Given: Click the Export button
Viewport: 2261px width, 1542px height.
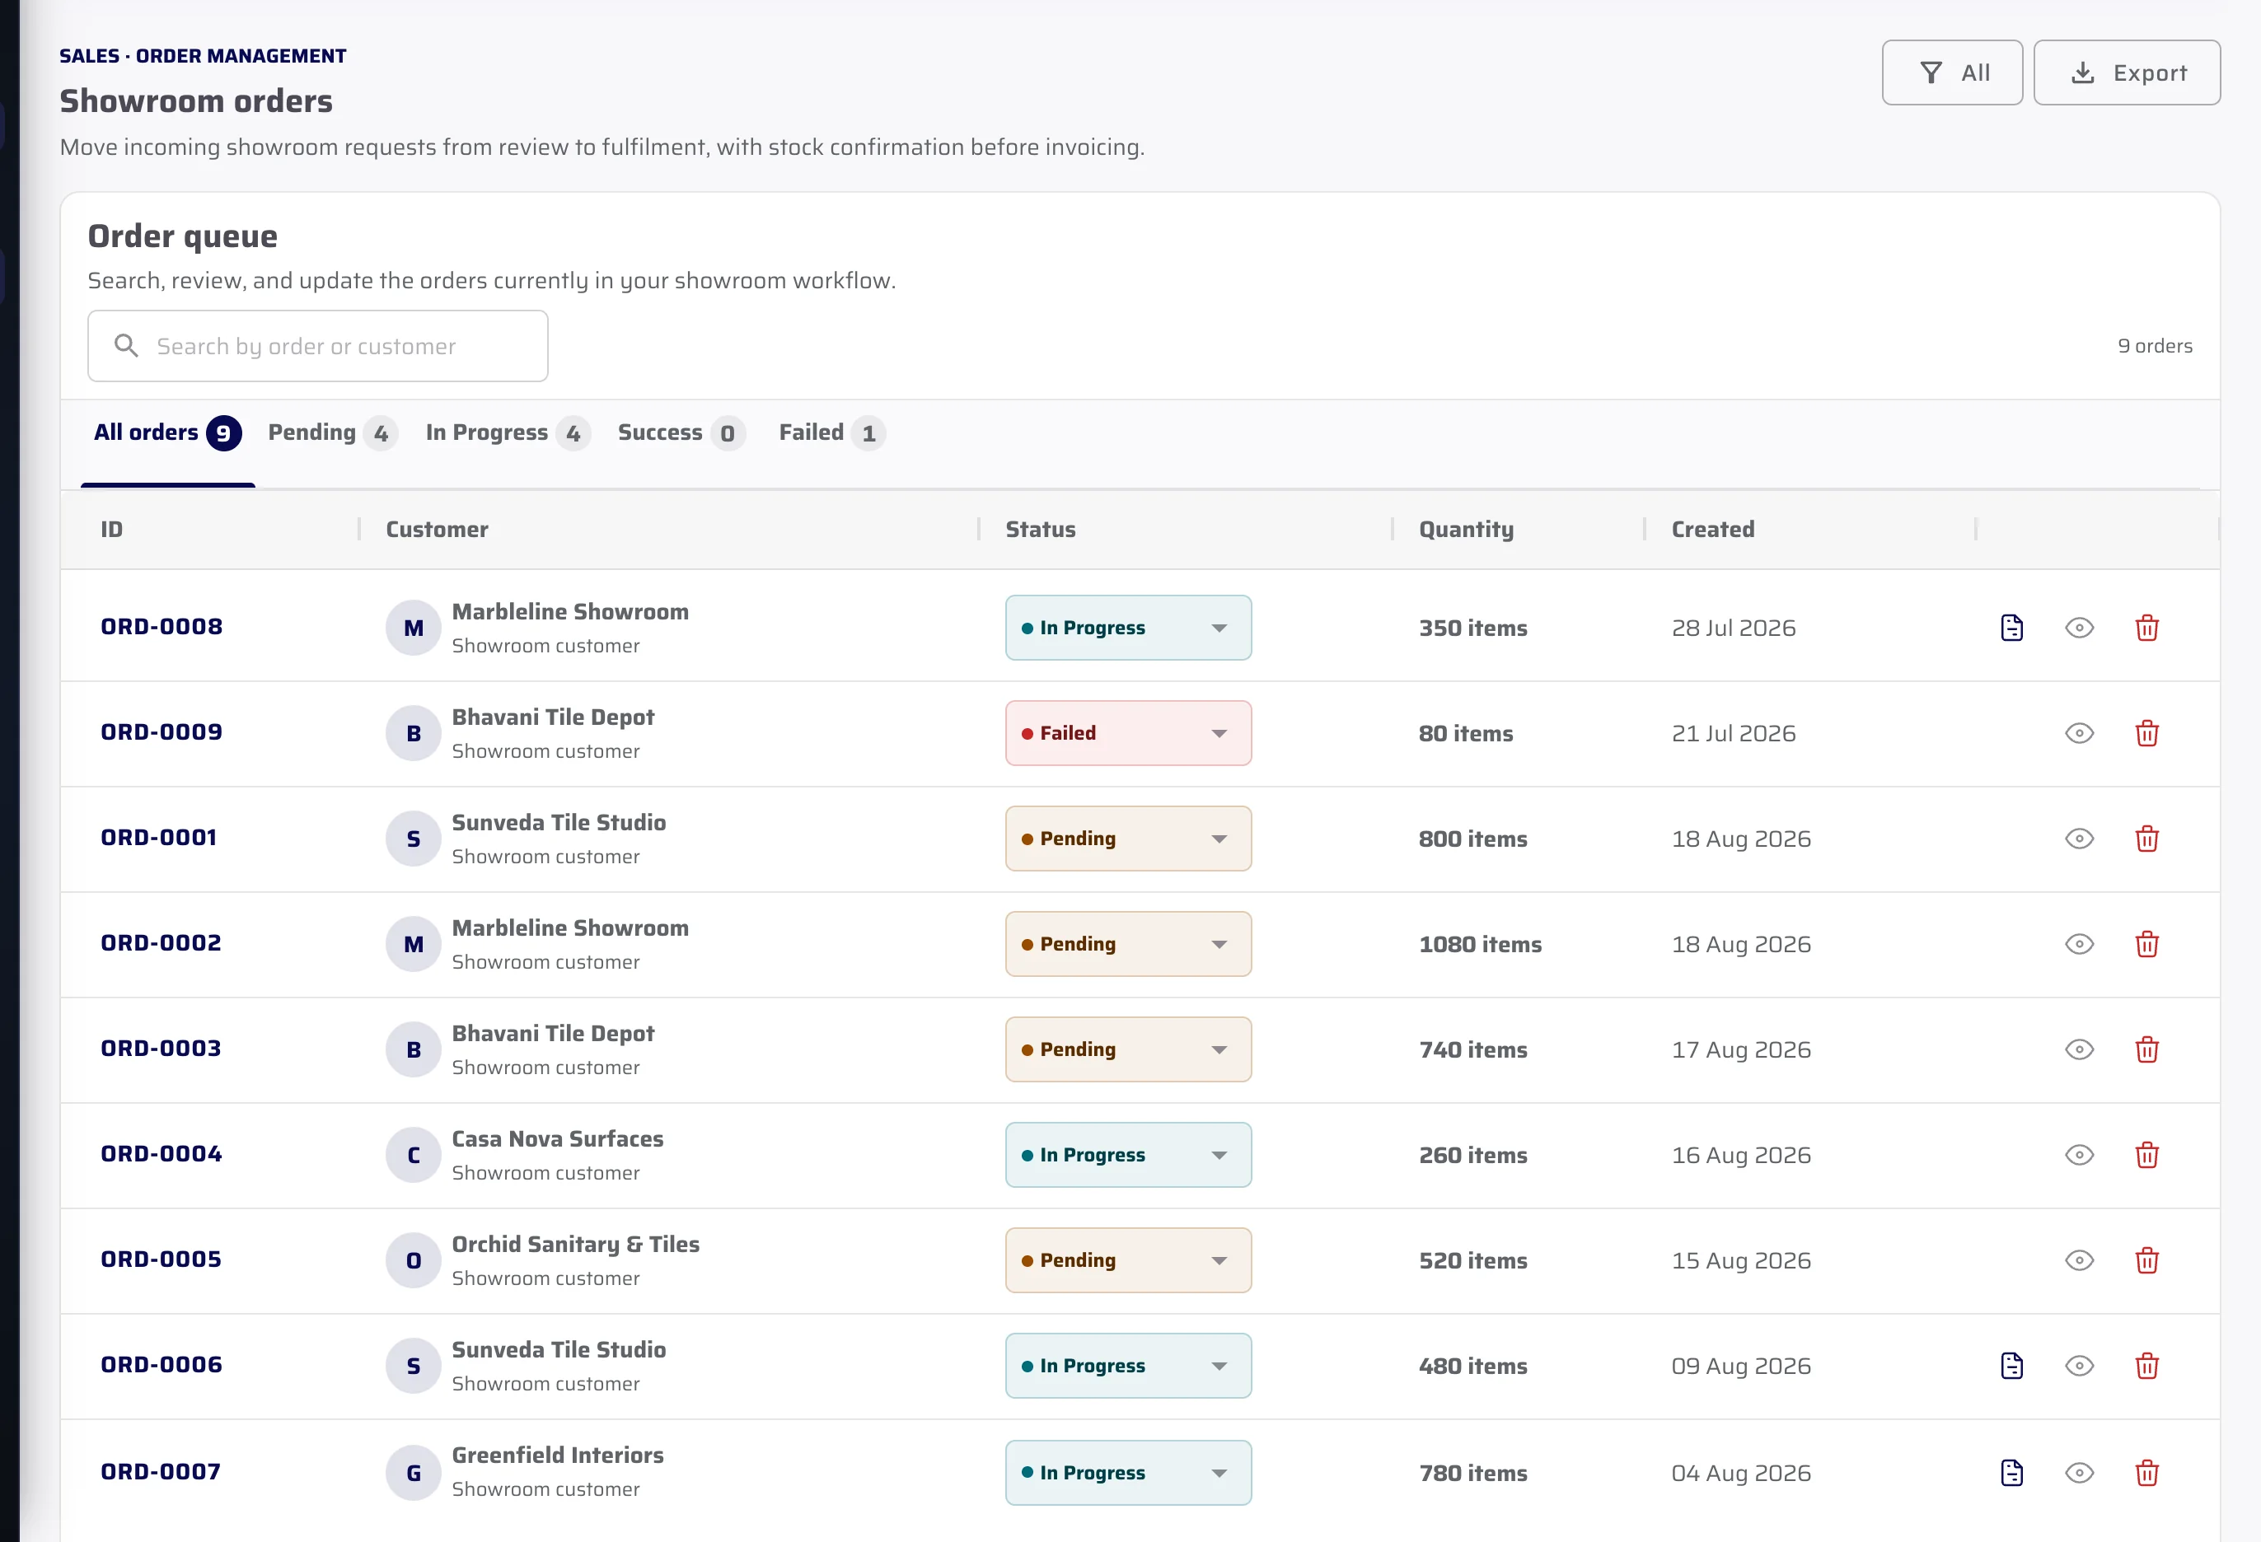Looking at the screenshot, I should coord(2127,73).
